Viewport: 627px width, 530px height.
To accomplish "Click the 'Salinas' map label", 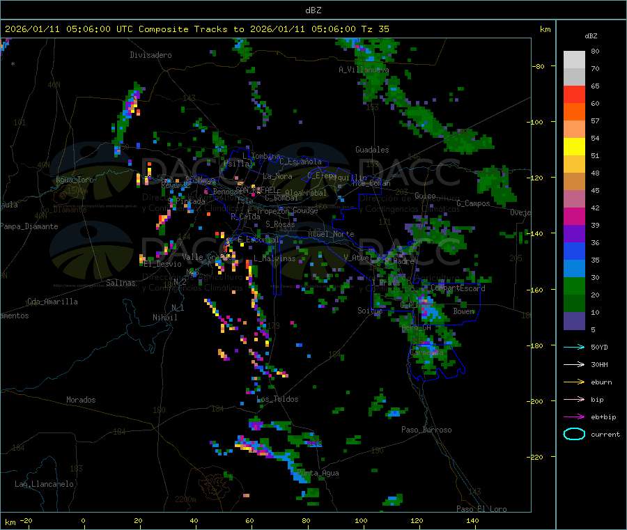I will [x=121, y=283].
